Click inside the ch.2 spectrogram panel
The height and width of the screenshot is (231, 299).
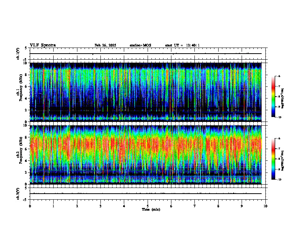coord(146,155)
